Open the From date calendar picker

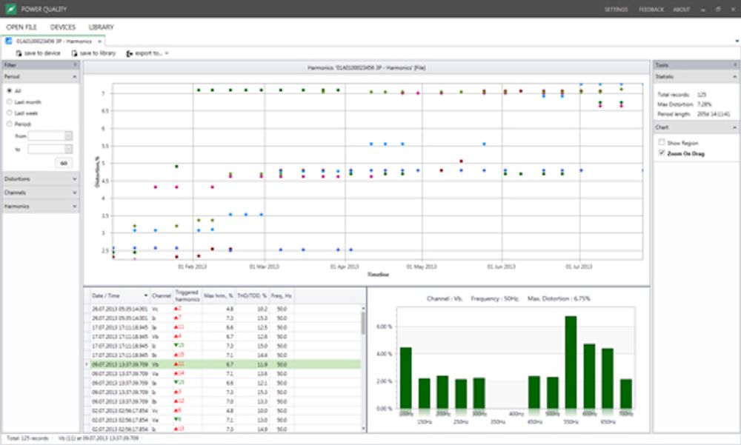click(68, 136)
